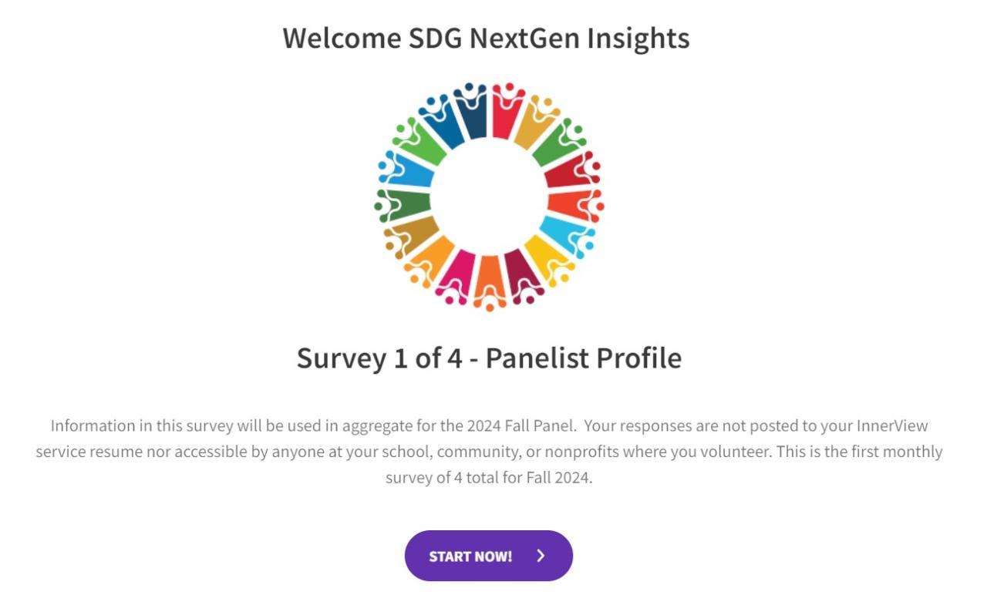The image size is (987, 595).
Task: Click the orange segment between magenta and maroon
Action: tap(489, 282)
